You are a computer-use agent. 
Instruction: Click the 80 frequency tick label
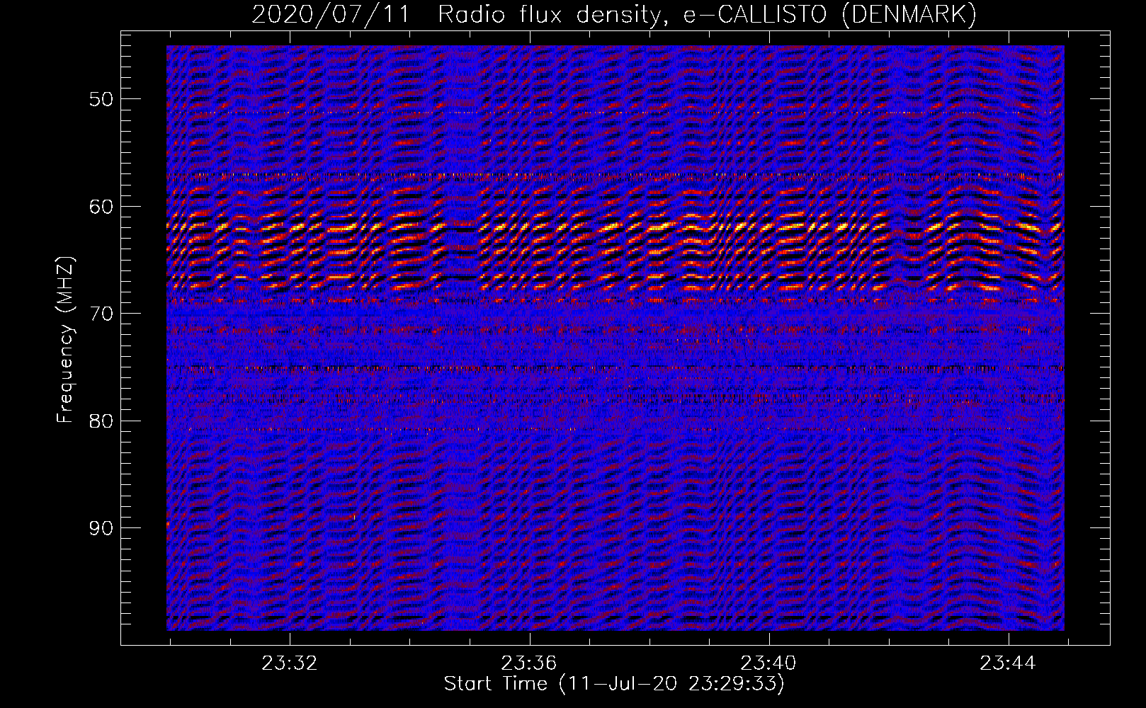[101, 421]
